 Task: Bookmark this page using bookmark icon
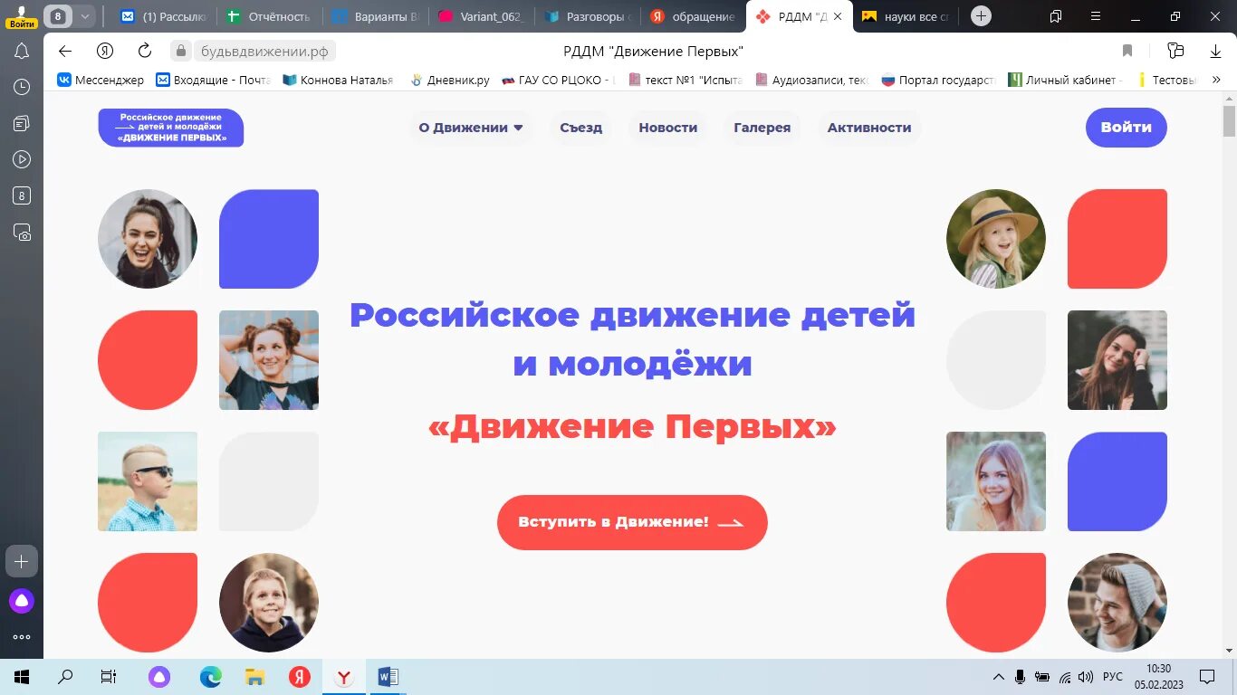(1127, 51)
